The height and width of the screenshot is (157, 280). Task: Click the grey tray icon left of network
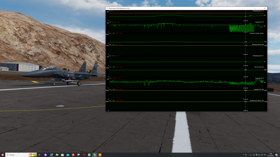(256, 155)
